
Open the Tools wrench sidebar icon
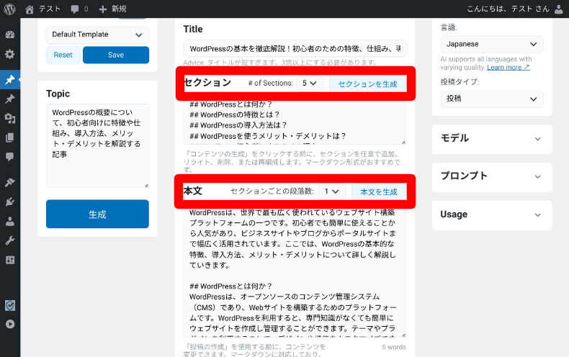pos(10,240)
